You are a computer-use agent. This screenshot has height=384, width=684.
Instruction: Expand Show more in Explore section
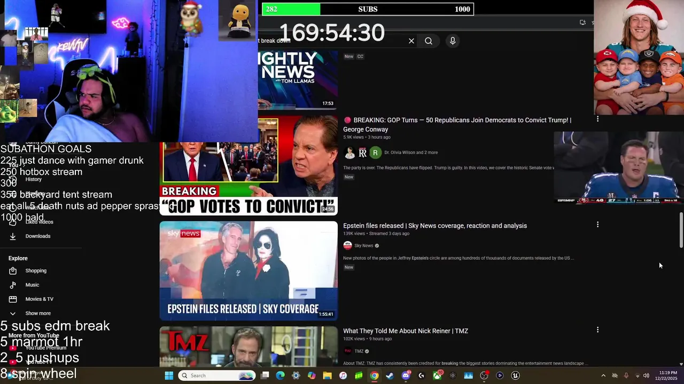click(x=38, y=313)
